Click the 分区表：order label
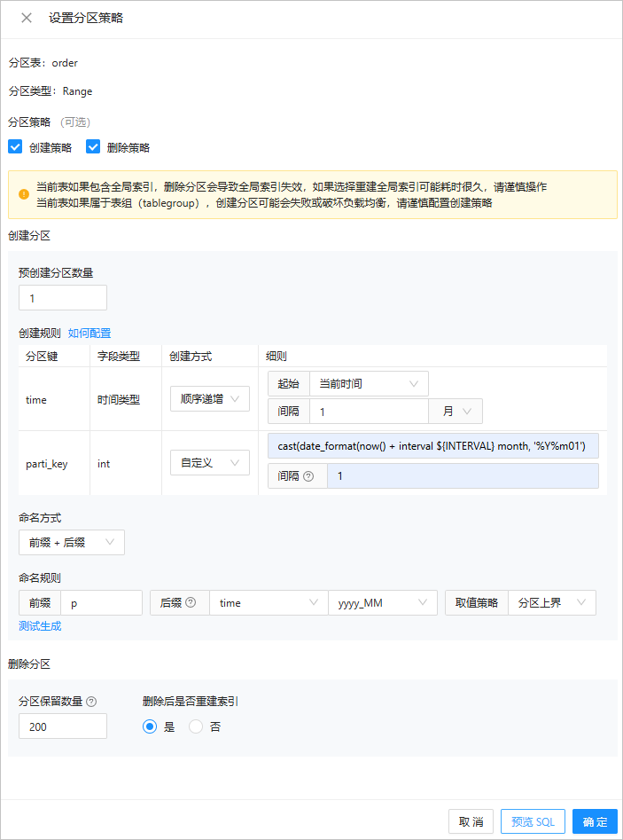 pos(43,63)
